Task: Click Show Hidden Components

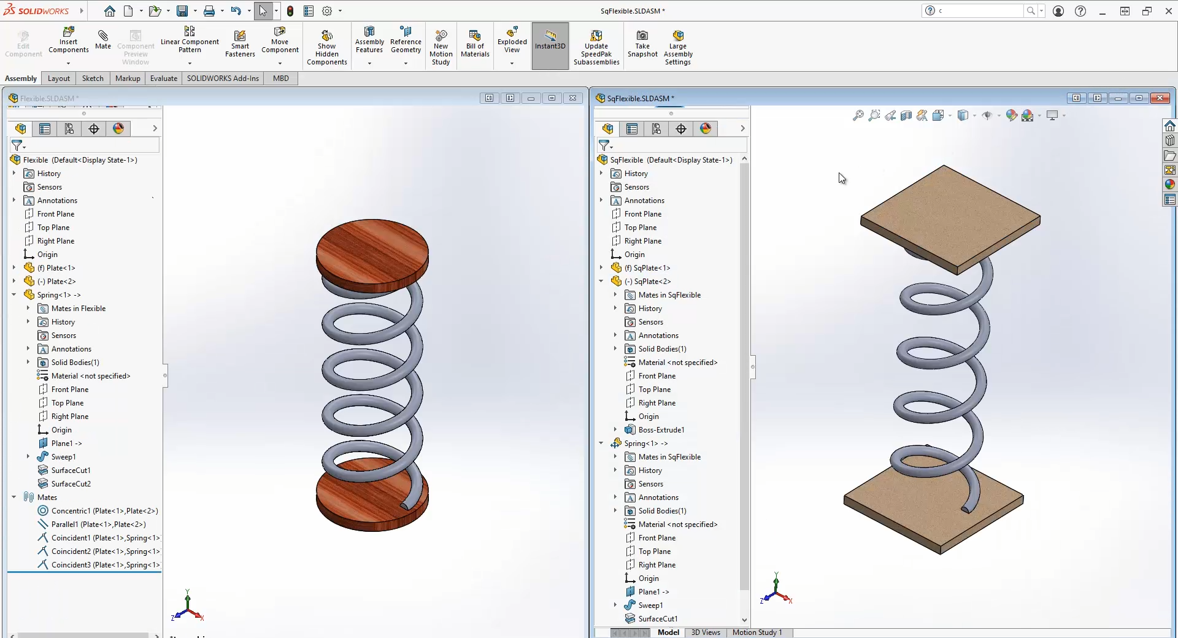Action: [x=327, y=47]
